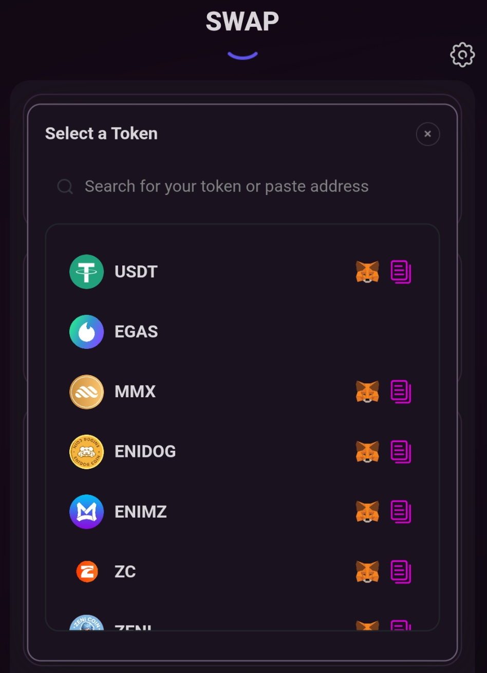Choose the ZC token

pos(125,572)
